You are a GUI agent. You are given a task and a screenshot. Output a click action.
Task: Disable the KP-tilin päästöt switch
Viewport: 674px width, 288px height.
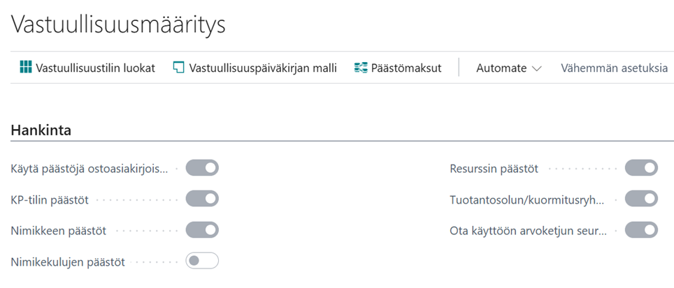(202, 199)
